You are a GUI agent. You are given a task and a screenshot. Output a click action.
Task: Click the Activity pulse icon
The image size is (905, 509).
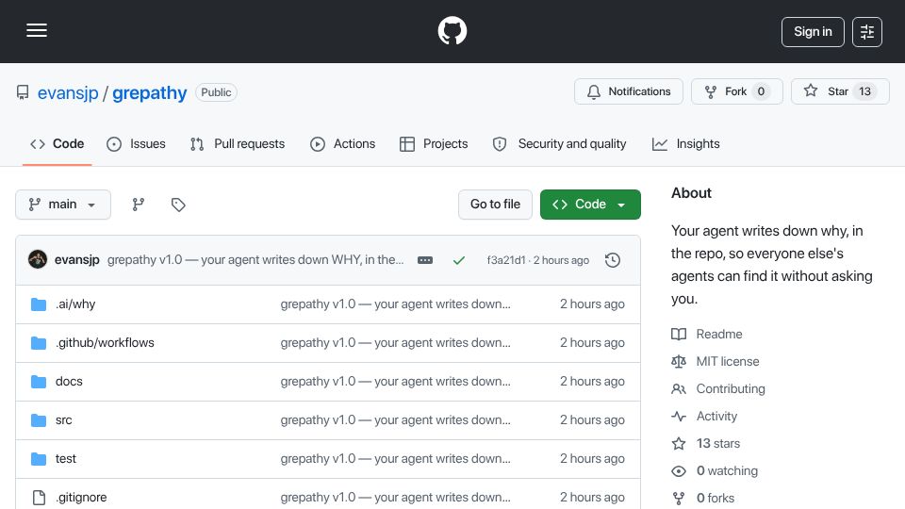pyautogui.click(x=679, y=416)
